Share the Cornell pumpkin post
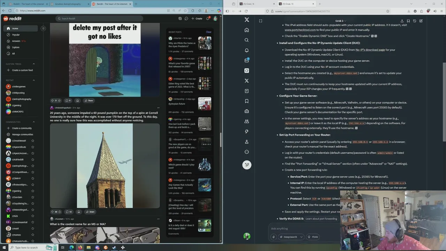The height and width of the screenshot is (251, 446). pyautogui.click(x=90, y=212)
